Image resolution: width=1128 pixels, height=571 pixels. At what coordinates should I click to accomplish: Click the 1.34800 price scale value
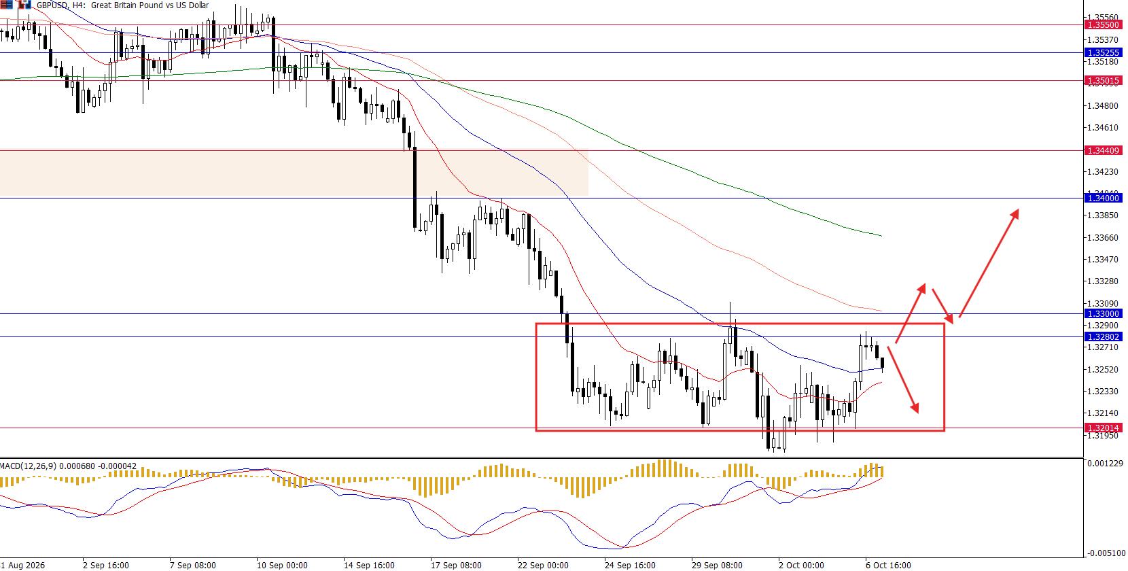[1102, 106]
